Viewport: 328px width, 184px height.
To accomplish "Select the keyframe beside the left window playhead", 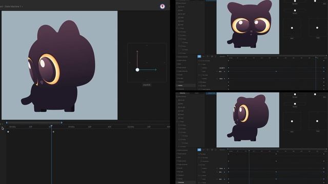I will pyautogui.click(x=53, y=132).
